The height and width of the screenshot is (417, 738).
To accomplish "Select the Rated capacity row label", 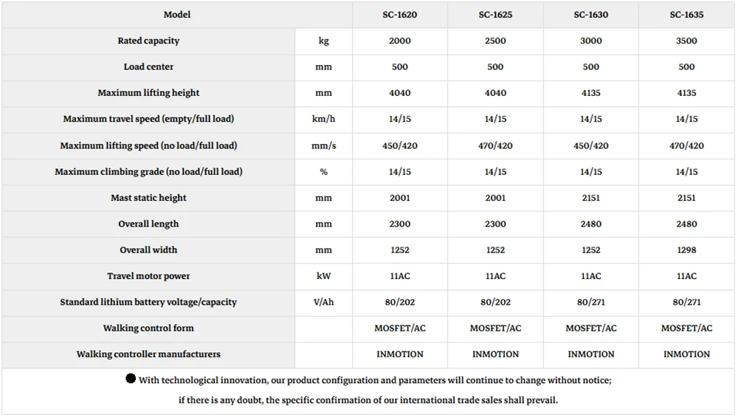I will pos(148,41).
